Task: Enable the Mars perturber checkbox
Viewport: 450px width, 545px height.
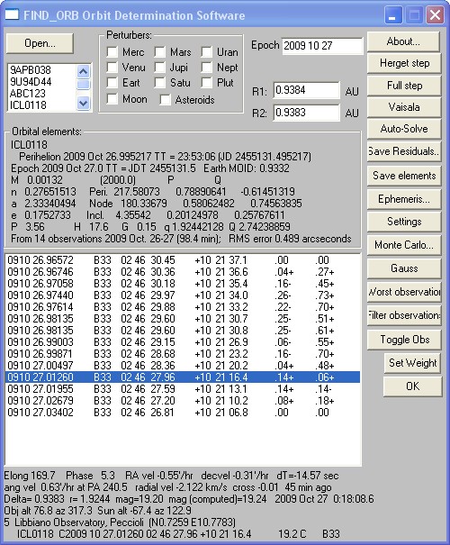Action: 159,52
